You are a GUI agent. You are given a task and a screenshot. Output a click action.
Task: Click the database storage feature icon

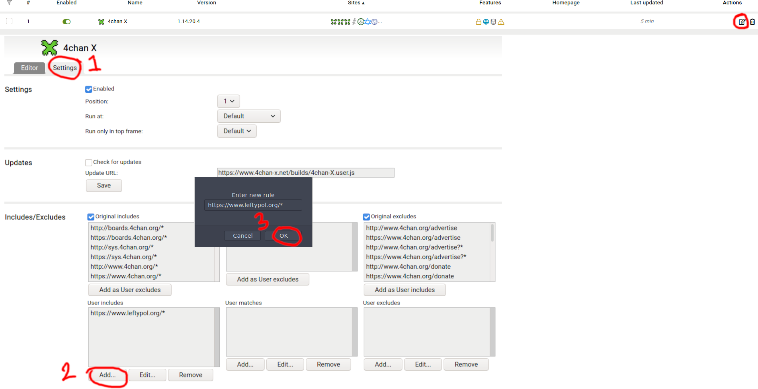(493, 22)
